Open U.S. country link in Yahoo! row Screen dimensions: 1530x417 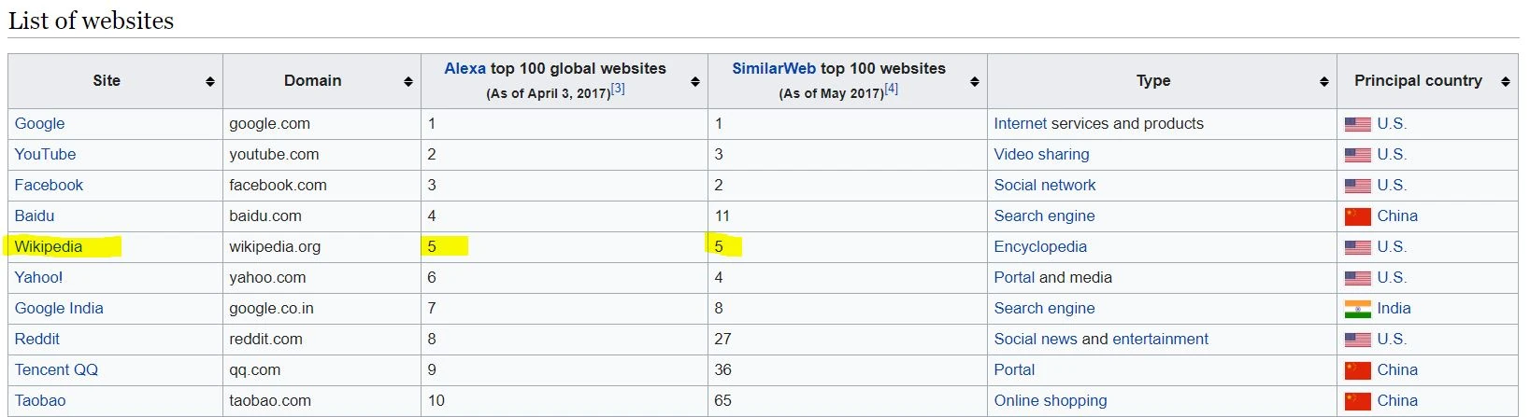[x=1392, y=277]
